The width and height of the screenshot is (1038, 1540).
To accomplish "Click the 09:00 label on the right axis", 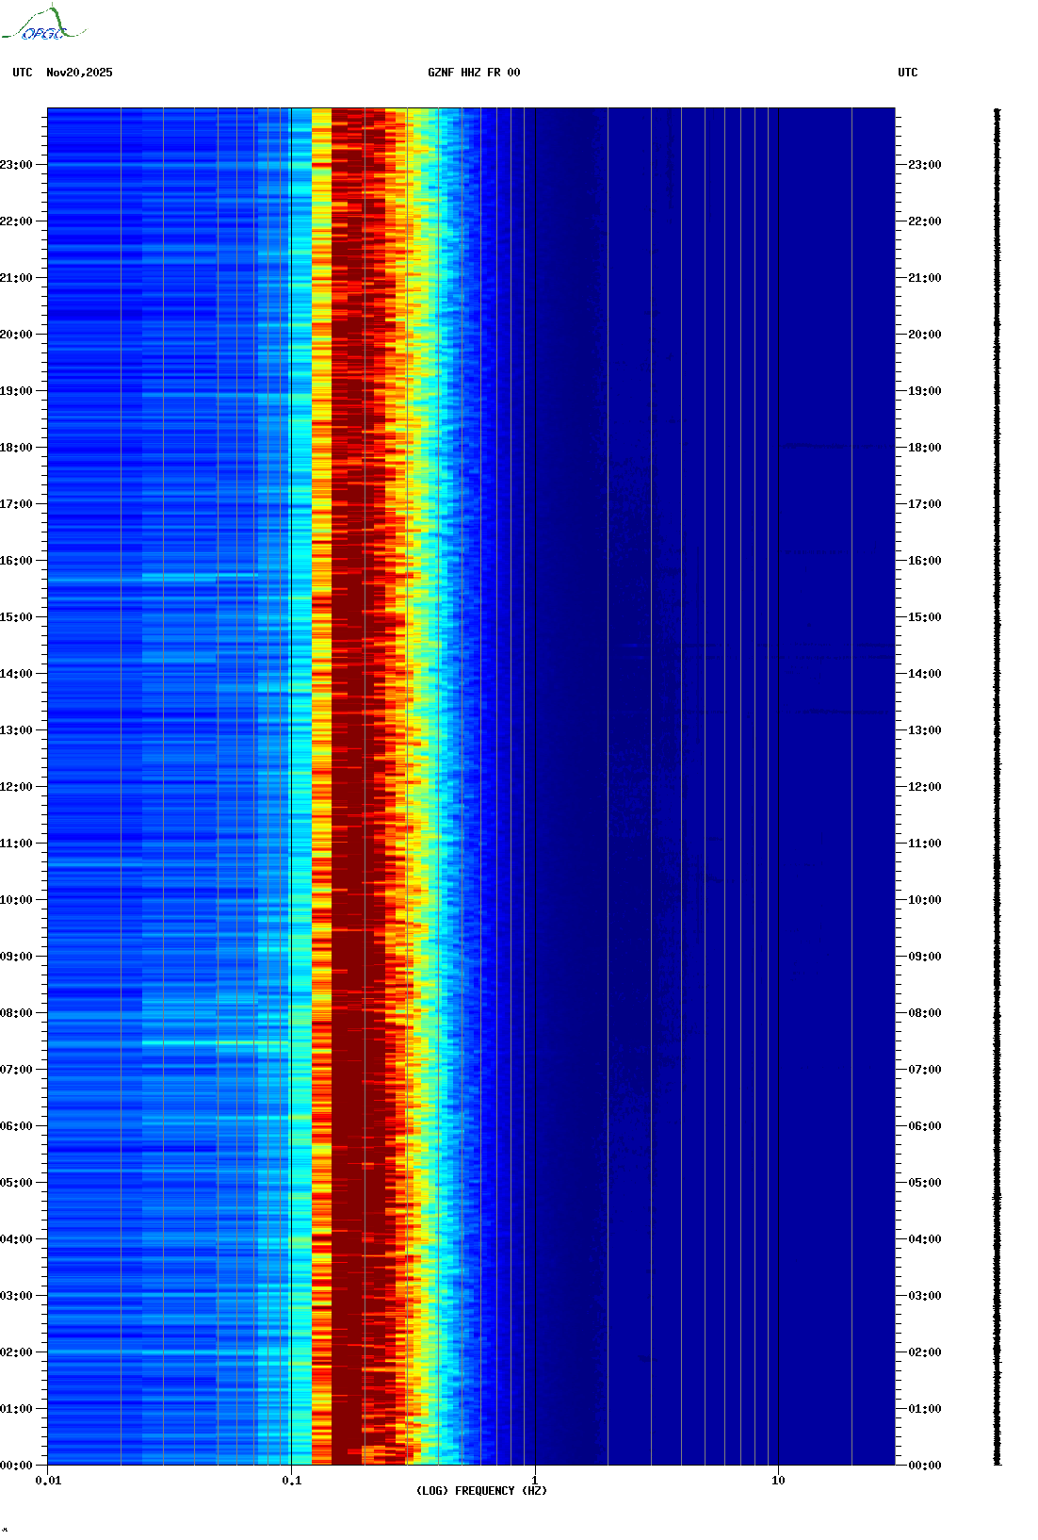I will [924, 957].
